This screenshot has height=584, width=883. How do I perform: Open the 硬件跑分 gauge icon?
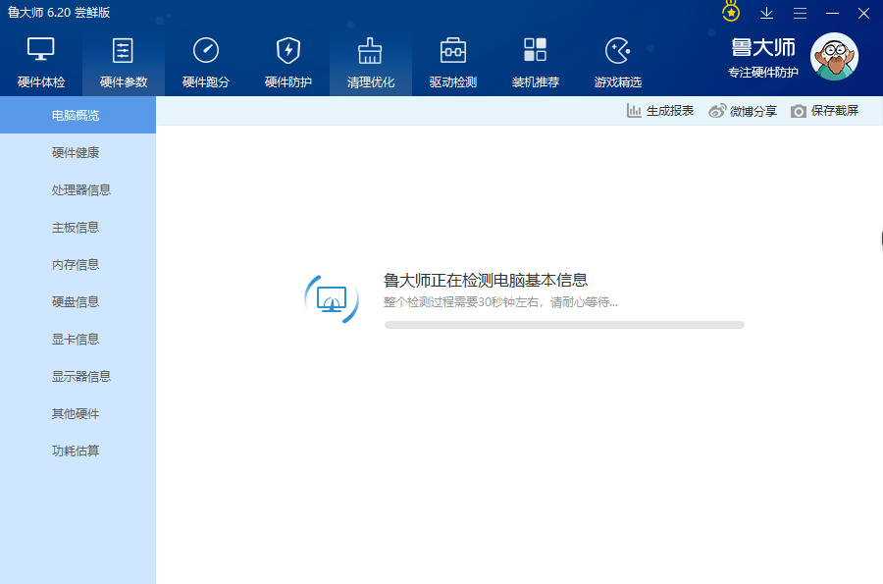[206, 50]
